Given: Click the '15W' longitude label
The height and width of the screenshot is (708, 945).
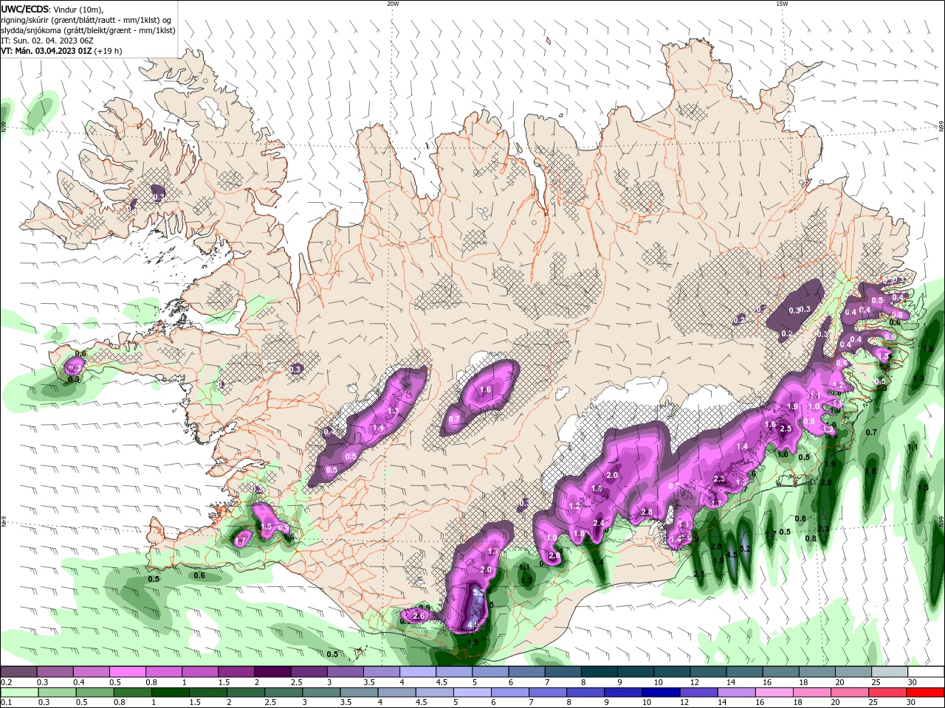Looking at the screenshot, I should tap(782, 4).
